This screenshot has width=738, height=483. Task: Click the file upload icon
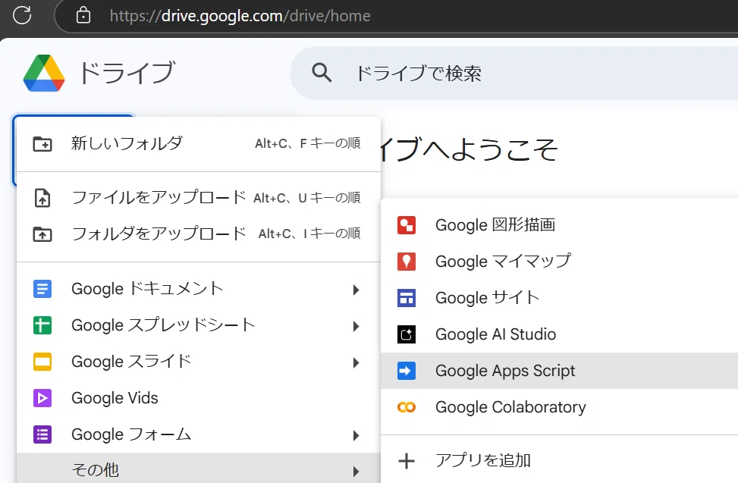point(42,198)
